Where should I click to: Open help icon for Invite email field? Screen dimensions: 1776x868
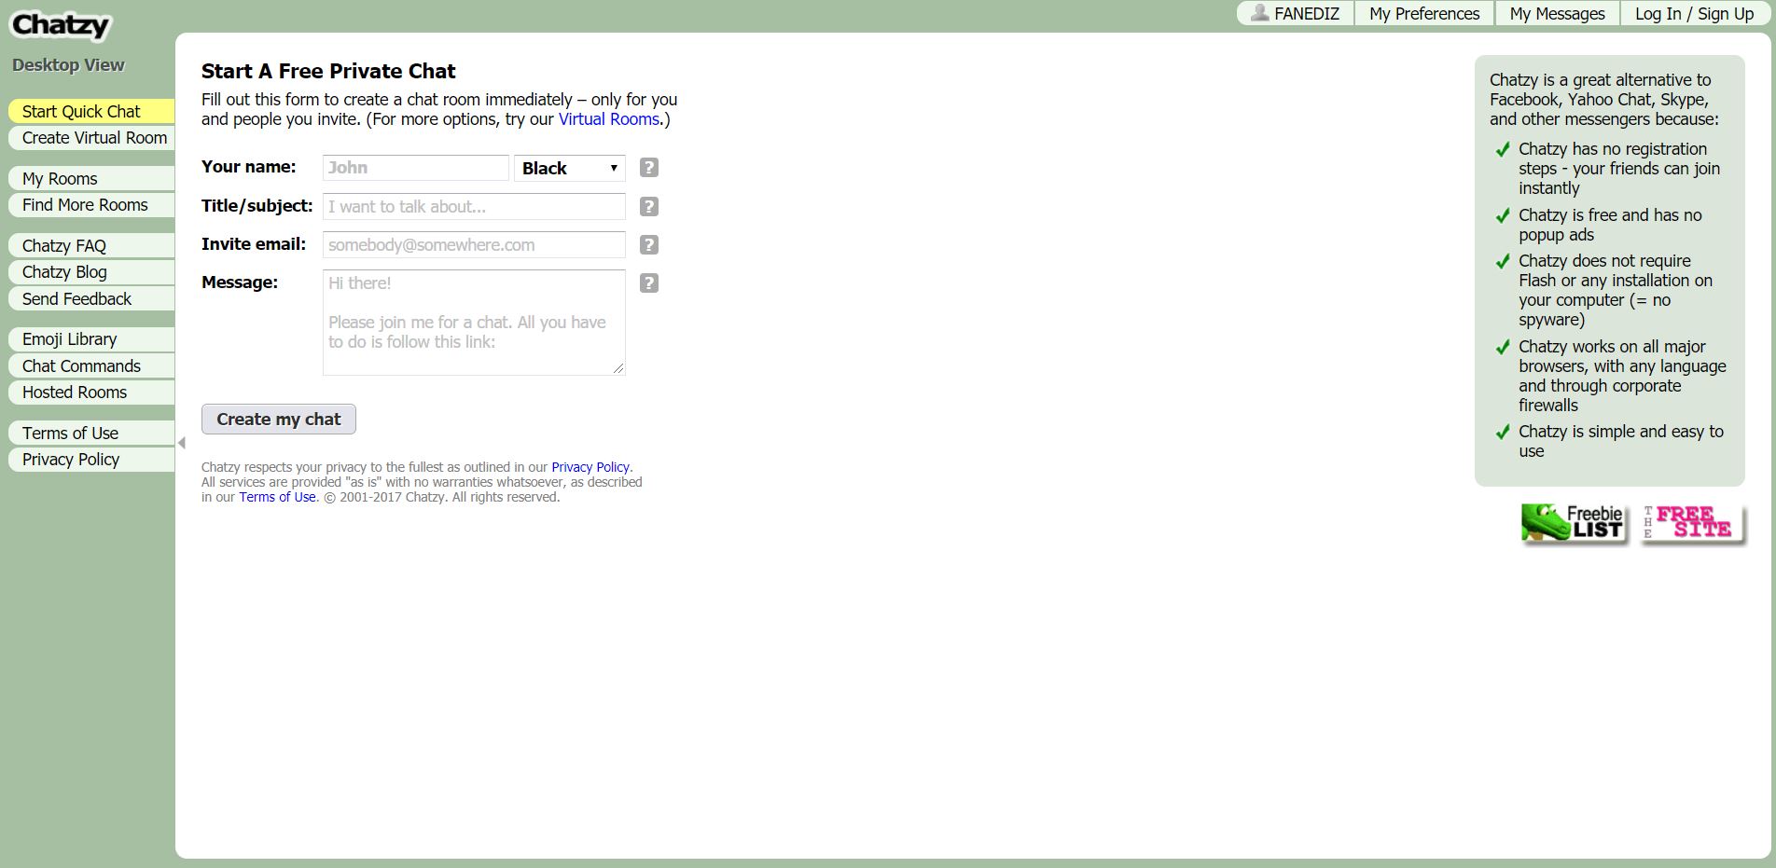click(649, 245)
